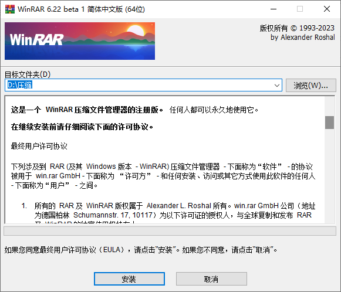Click the WinRAR sunset banner image
Image resolution: width=341 pixels, height=292 pixels.
point(80,41)
